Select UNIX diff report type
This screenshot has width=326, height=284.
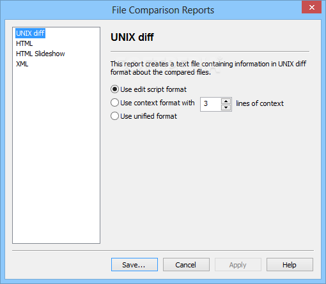coord(30,33)
